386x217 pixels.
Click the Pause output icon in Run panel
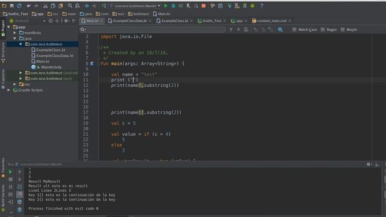(10, 187)
